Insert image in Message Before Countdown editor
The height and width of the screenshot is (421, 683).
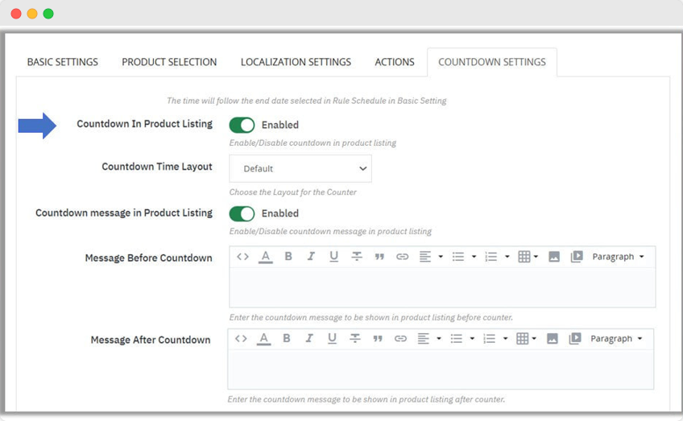click(554, 257)
